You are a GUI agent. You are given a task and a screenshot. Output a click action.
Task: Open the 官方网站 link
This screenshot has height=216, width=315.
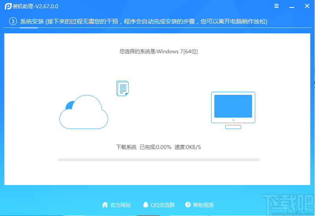click(x=120, y=205)
